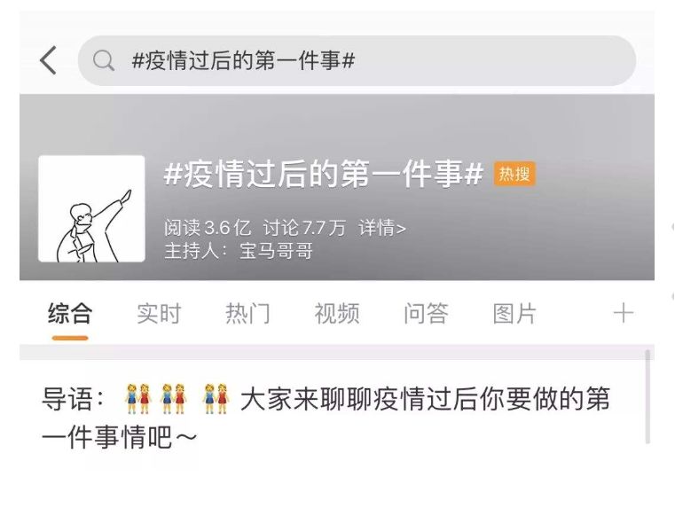
Task: Click the 阅读3.6亿 read count
Action: pyautogui.click(x=208, y=228)
